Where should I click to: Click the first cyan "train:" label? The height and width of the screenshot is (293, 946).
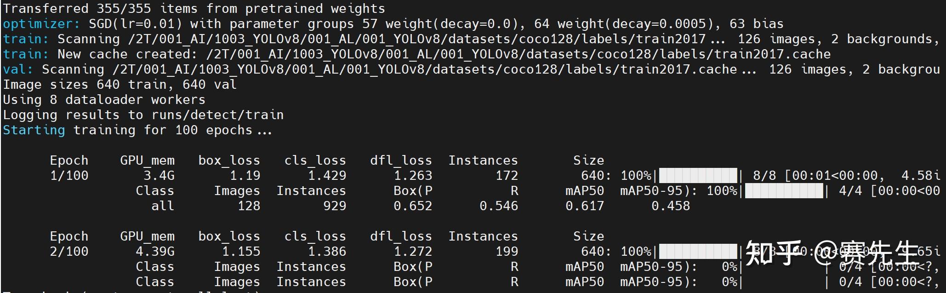26,39
